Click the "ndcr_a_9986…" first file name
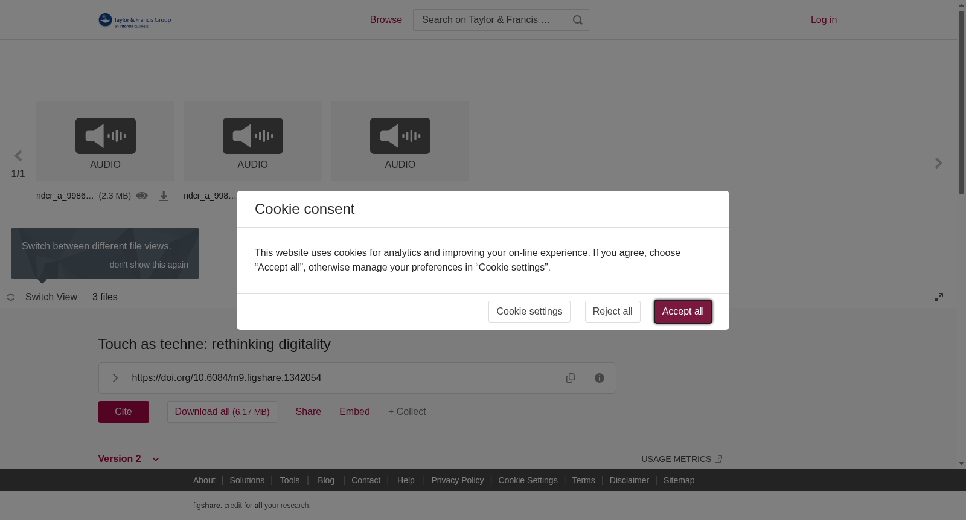The height and width of the screenshot is (520, 966). [65, 196]
